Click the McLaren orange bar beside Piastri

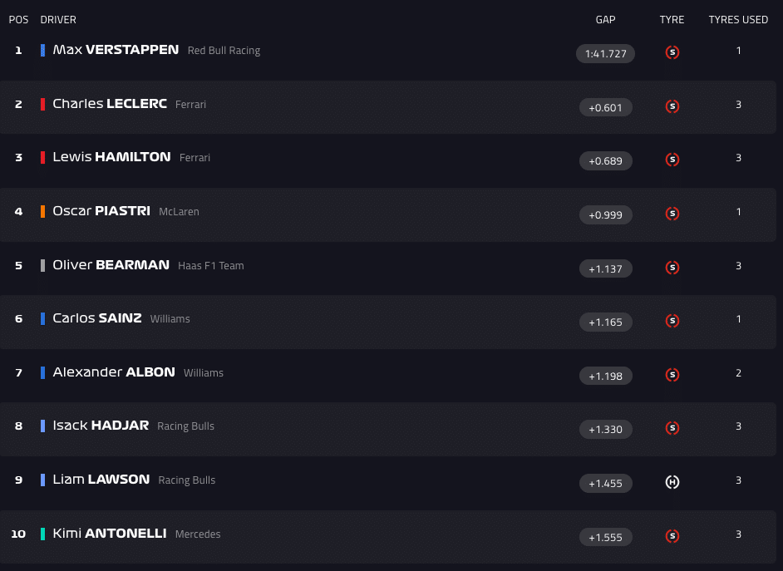pos(42,211)
